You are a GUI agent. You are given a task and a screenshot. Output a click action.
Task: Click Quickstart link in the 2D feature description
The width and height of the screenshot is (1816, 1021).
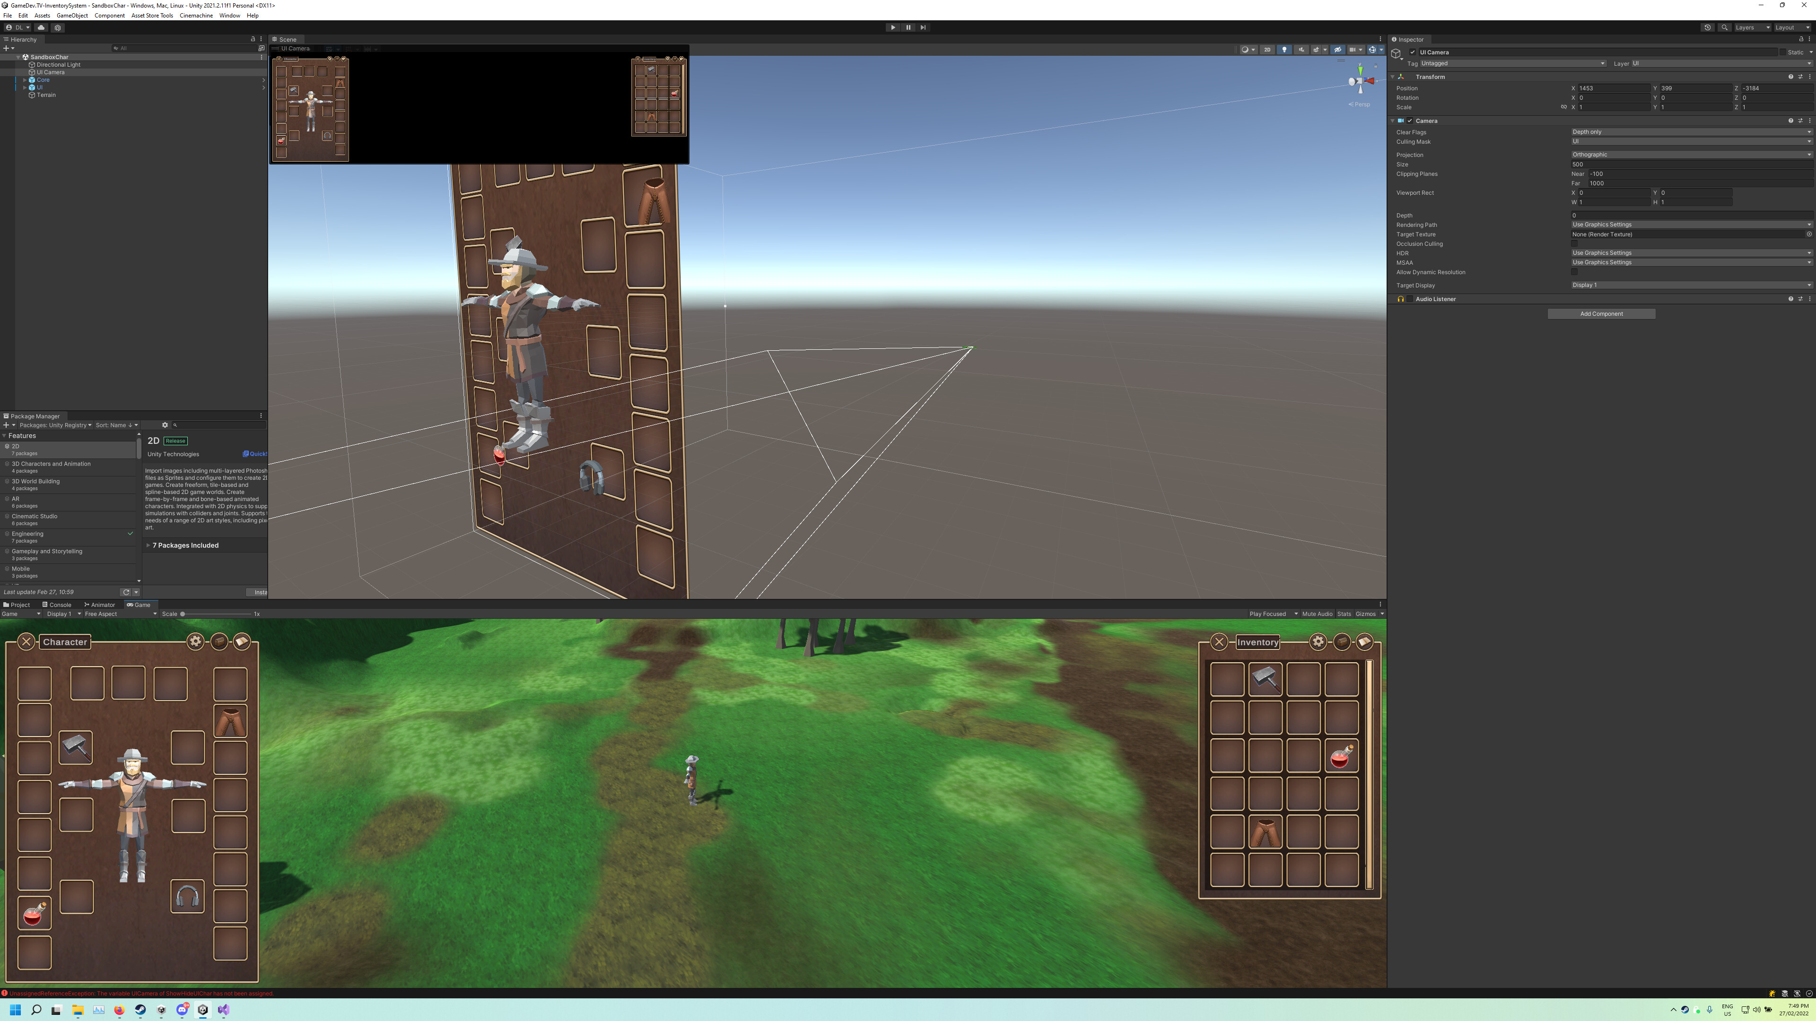255,454
